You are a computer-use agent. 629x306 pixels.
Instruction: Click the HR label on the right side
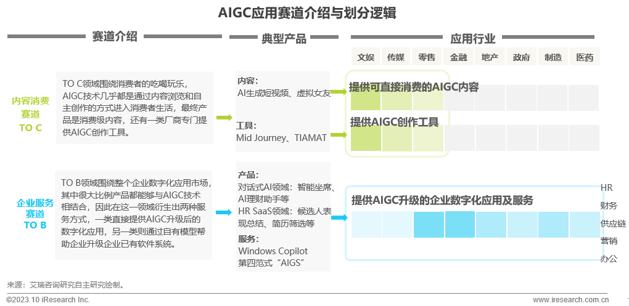[x=606, y=187]
